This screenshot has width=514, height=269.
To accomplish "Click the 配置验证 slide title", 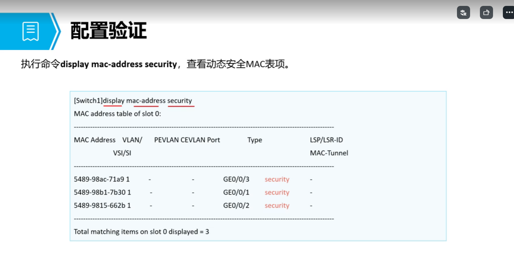I will [109, 31].
